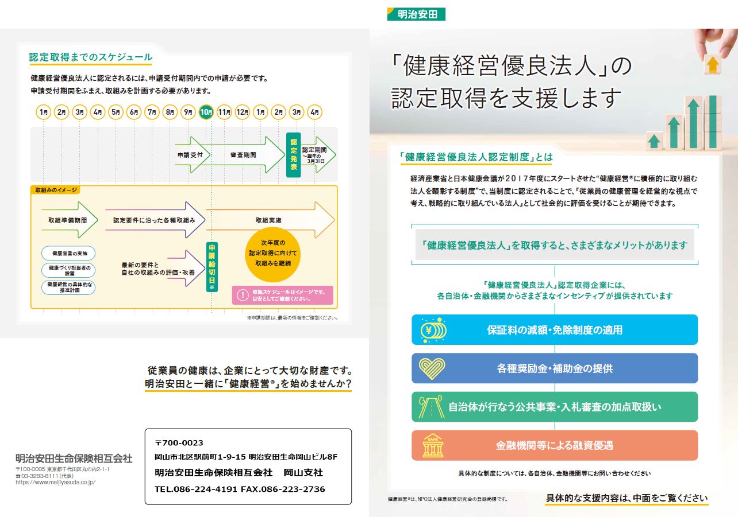This screenshot has height=517, width=738.
Task: Click the exclamation icon in the pink notice
Action: click(243, 295)
